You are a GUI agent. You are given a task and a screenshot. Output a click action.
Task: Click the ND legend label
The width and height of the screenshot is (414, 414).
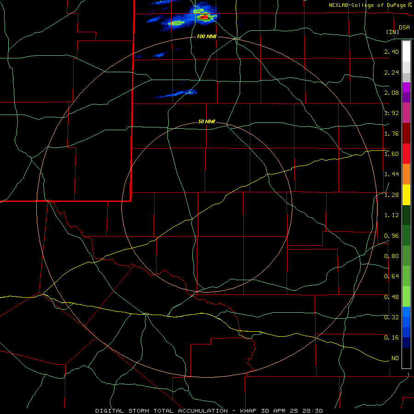click(x=395, y=358)
